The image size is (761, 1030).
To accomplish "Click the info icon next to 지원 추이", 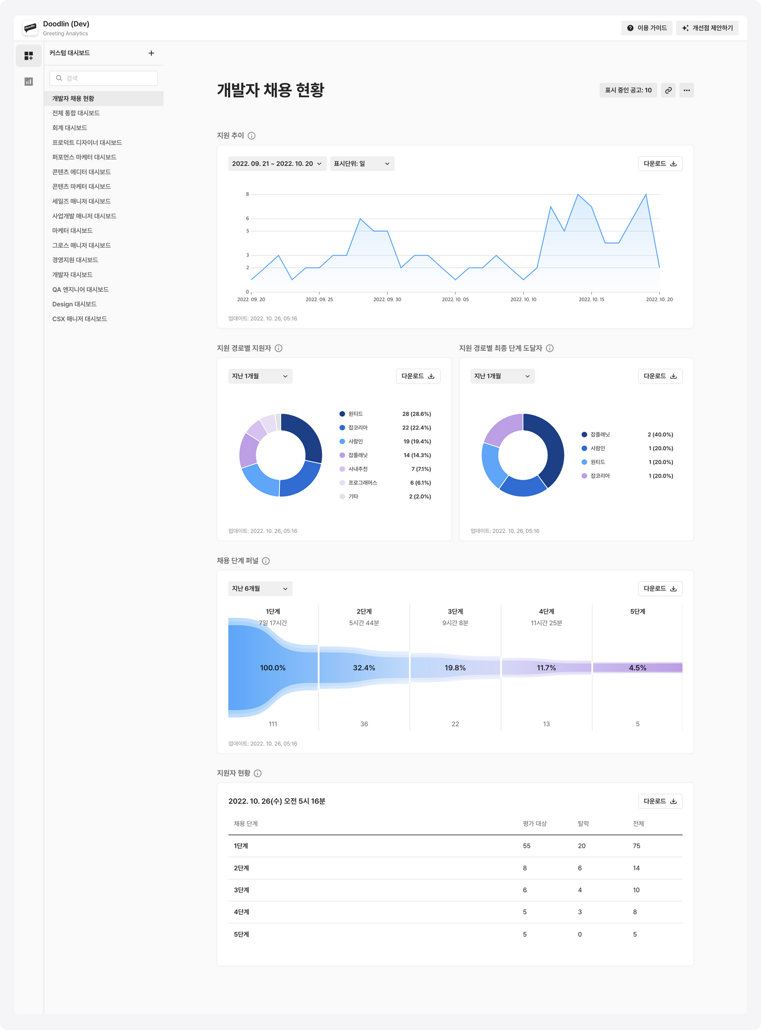I will point(253,137).
